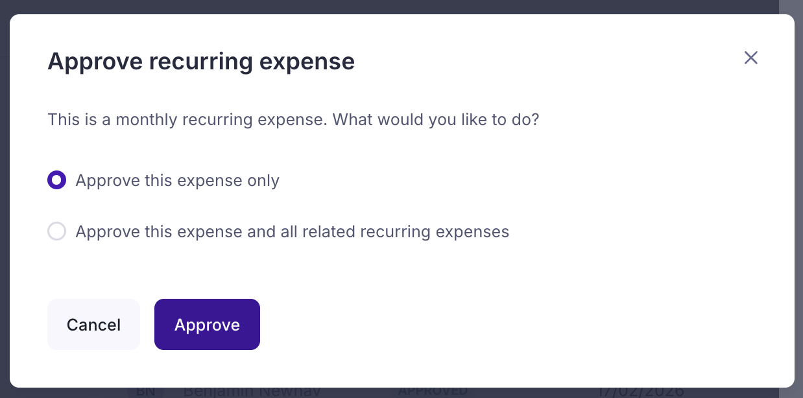This screenshot has height=398, width=803.
Task: Click the empty unselected radio circle
Action: (57, 231)
